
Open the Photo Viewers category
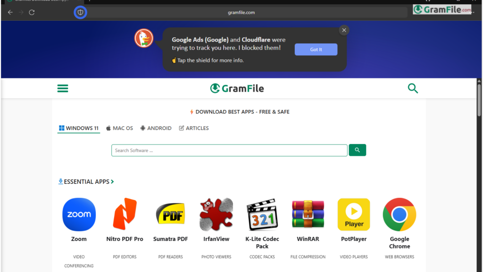point(216,256)
